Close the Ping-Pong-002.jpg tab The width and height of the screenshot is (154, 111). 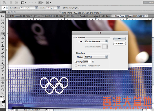(113, 16)
